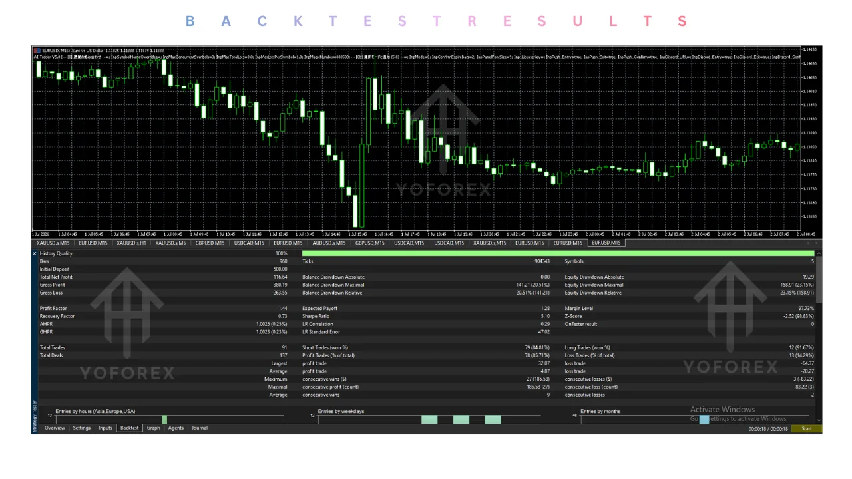Viewport: 852px width, 479px height.
Task: Open the Graph tab in Strategy Tester
Action: 154,428
